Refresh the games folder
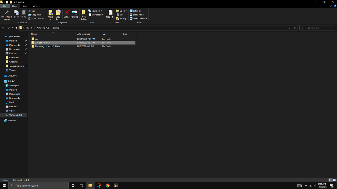The width and height of the screenshot is (337, 189). pos(295,28)
